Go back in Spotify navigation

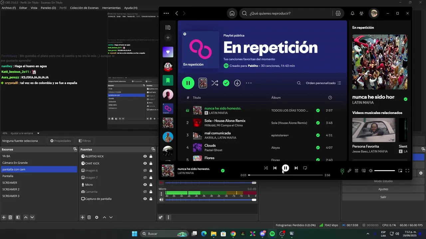click(177, 13)
